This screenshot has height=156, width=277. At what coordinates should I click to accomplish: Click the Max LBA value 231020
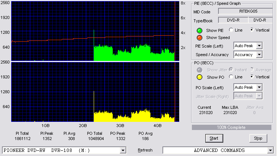230,113
